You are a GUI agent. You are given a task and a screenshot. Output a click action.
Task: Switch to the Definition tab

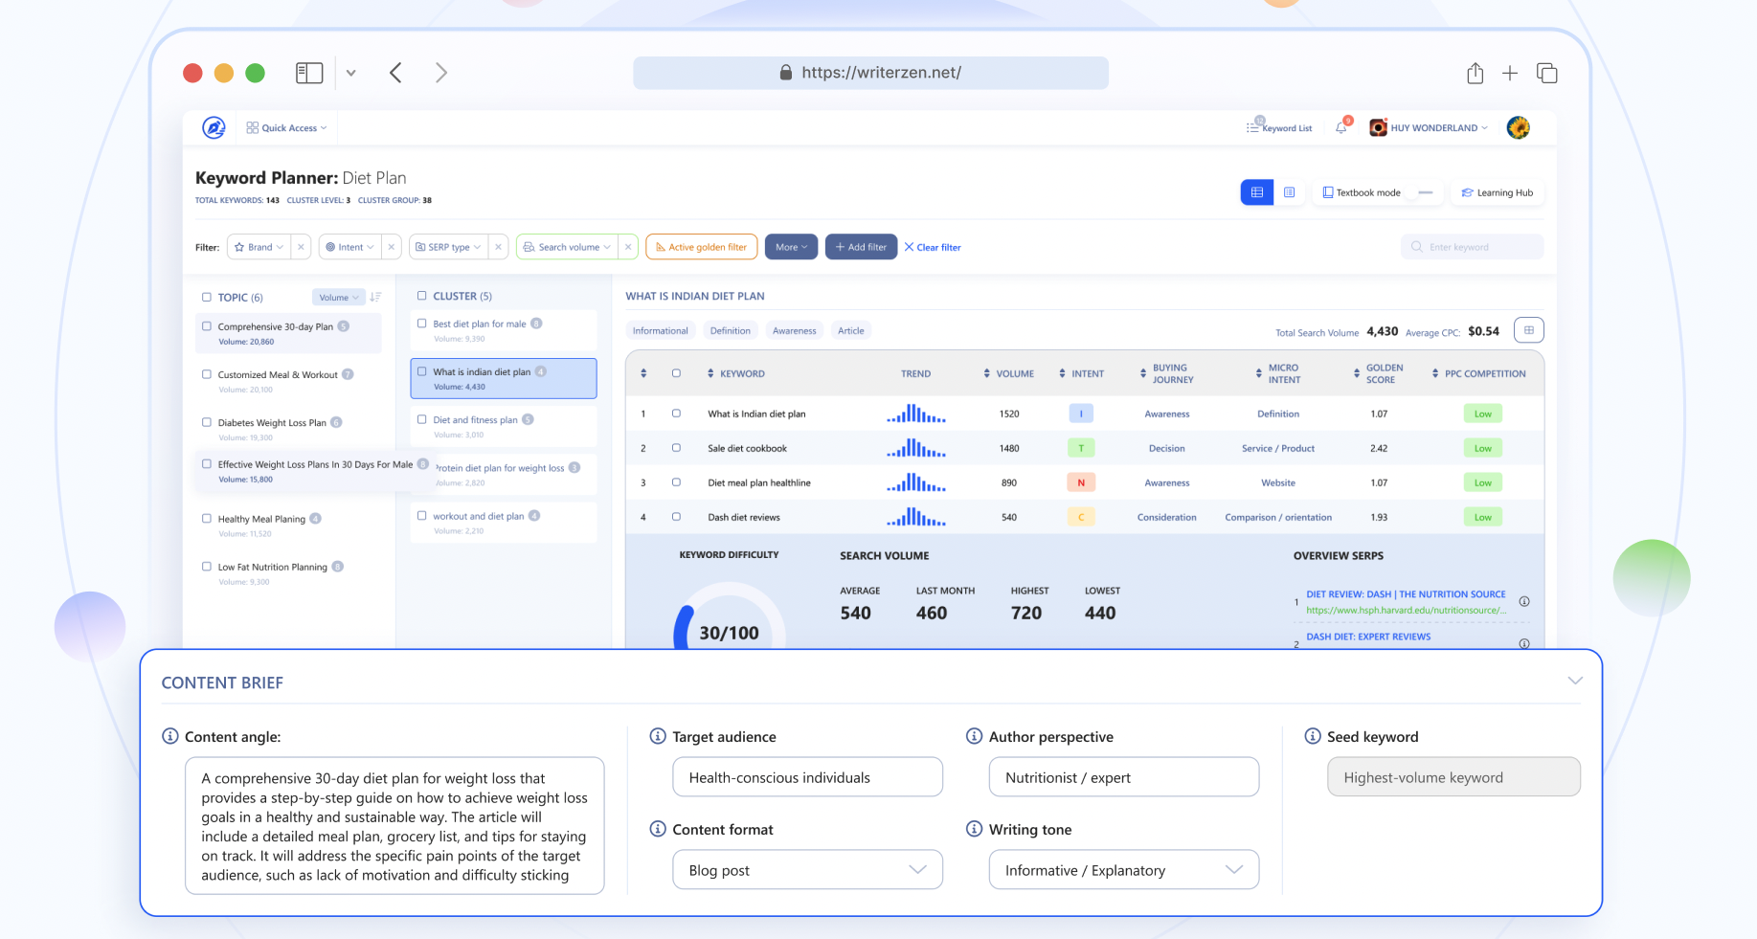(x=730, y=330)
